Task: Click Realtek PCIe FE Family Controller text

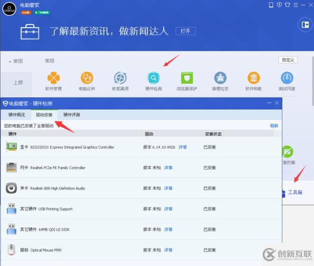Action: click(x=58, y=168)
